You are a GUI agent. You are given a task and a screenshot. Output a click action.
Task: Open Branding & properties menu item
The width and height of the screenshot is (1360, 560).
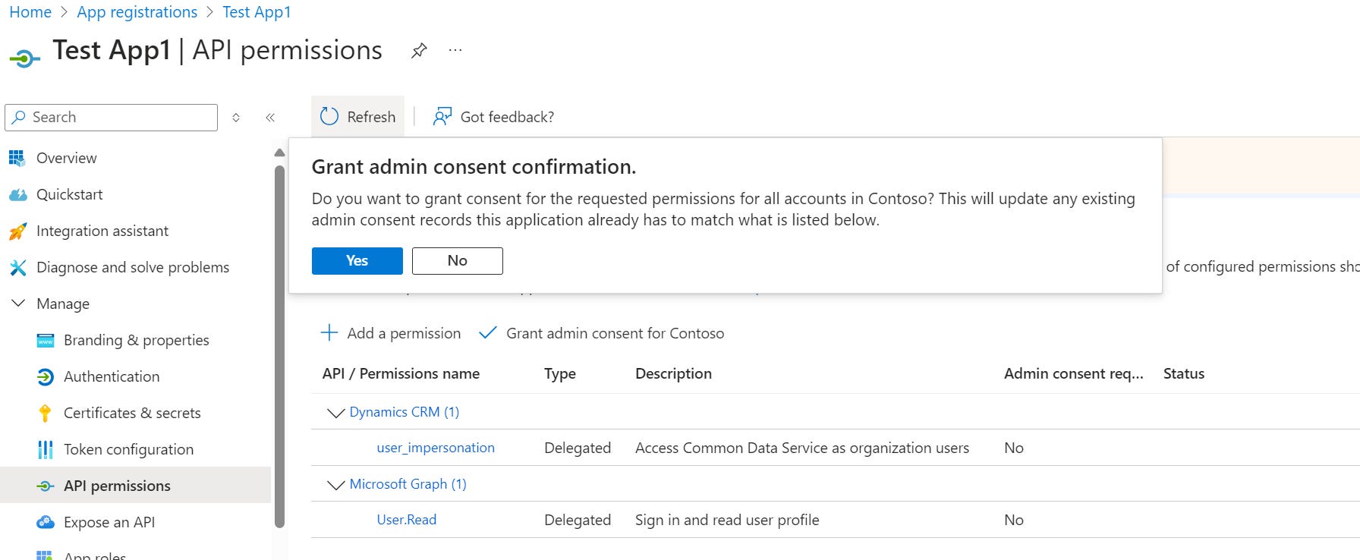136,340
